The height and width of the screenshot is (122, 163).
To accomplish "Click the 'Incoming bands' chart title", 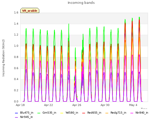I will pos(81,3).
